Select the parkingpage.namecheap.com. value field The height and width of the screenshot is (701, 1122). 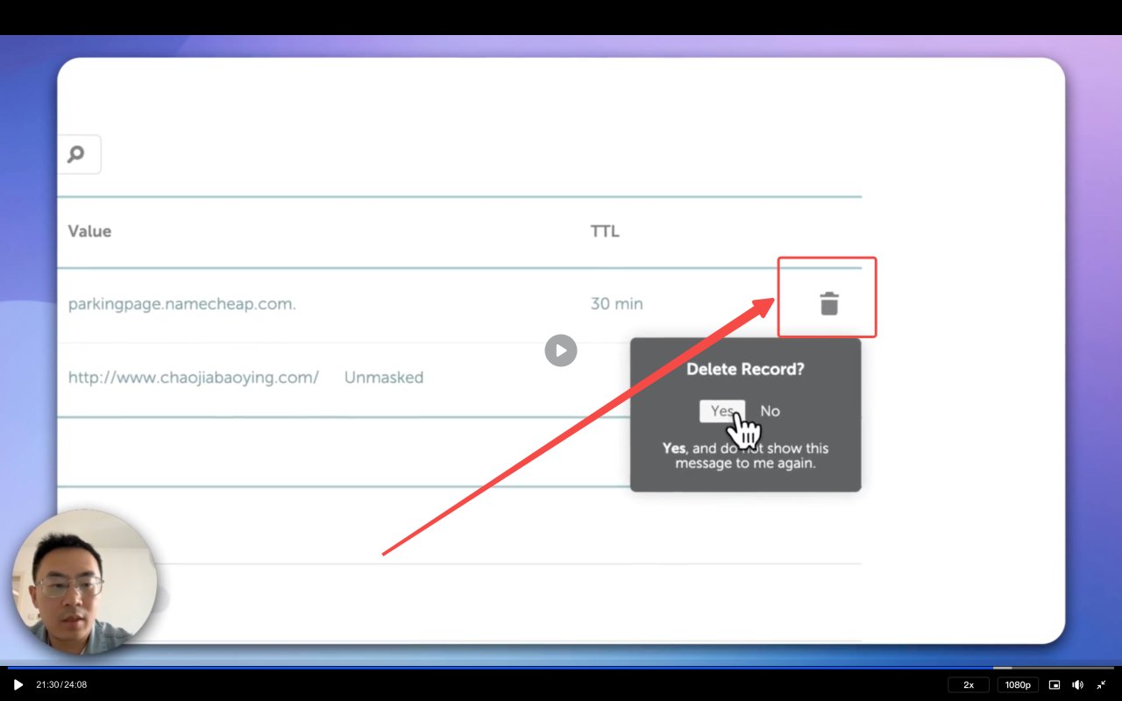181,304
